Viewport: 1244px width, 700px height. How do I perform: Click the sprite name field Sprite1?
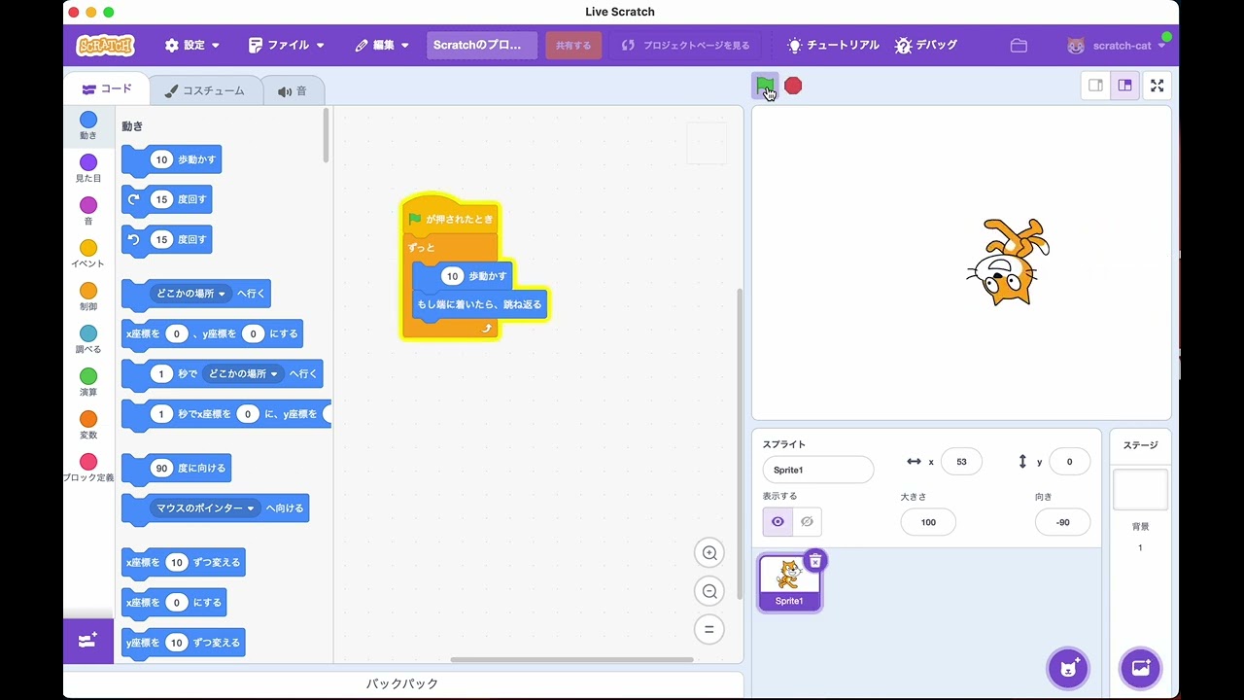[x=818, y=470]
